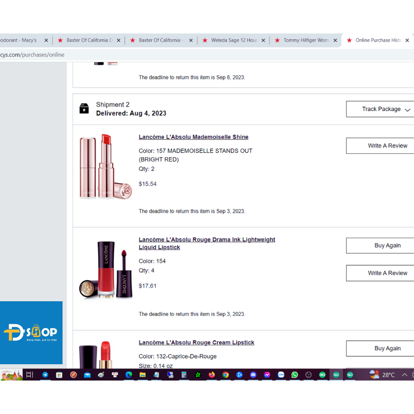Close the Weleda Sage 12 Hour tab

(x=263, y=40)
